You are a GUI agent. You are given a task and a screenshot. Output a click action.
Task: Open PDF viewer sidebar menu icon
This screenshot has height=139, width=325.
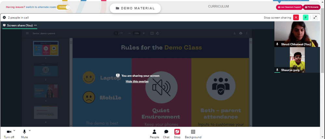(x=27, y=33)
